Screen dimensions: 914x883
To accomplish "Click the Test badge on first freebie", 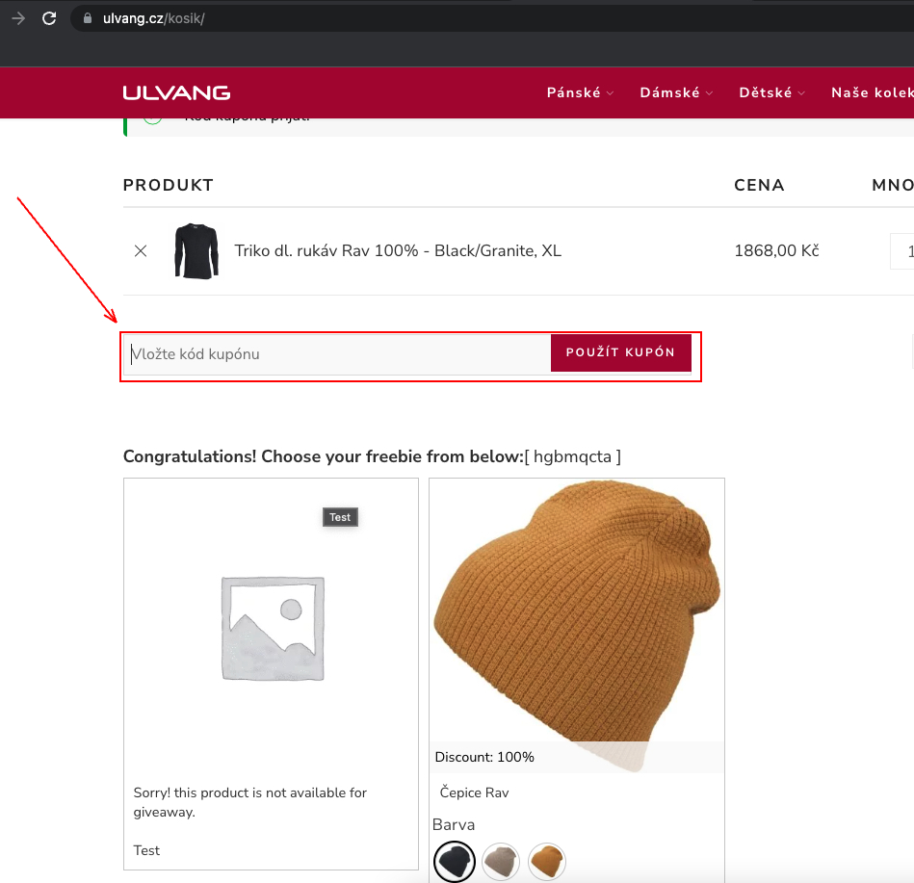I will [x=340, y=517].
